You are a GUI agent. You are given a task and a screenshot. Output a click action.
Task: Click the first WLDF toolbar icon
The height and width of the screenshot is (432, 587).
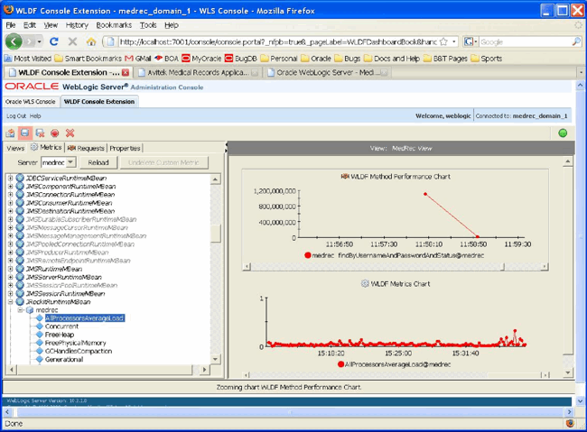pos(10,133)
